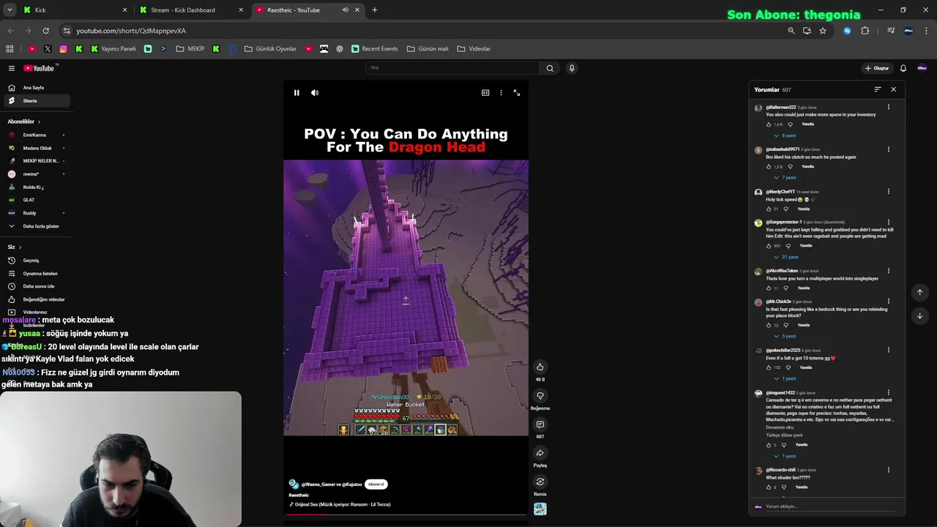Open Ana Sayfa in sidebar

[x=35, y=88]
